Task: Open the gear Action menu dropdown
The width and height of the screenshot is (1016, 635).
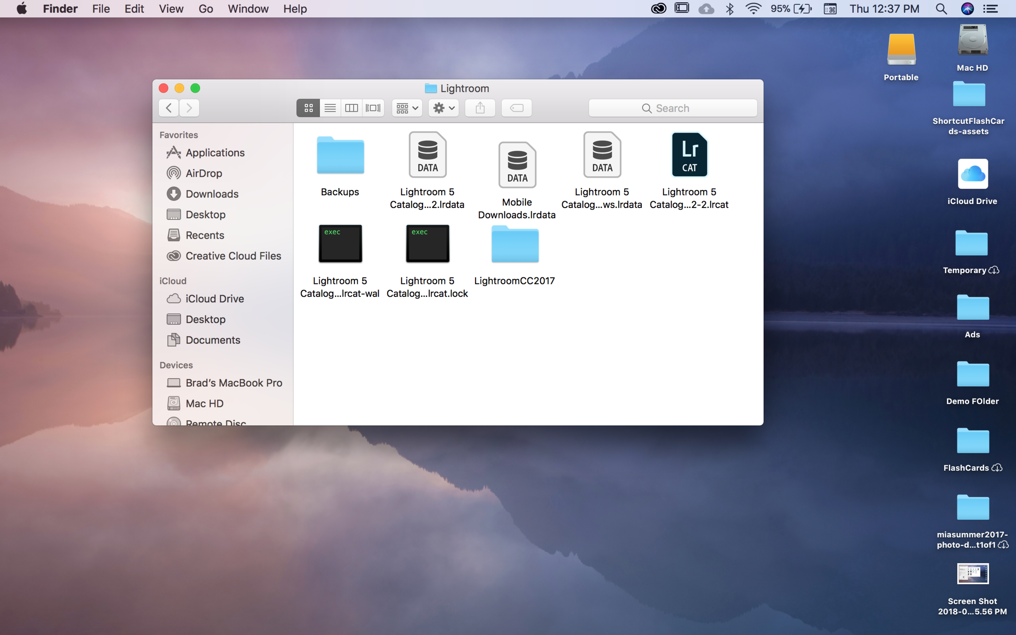Action: pyautogui.click(x=443, y=108)
